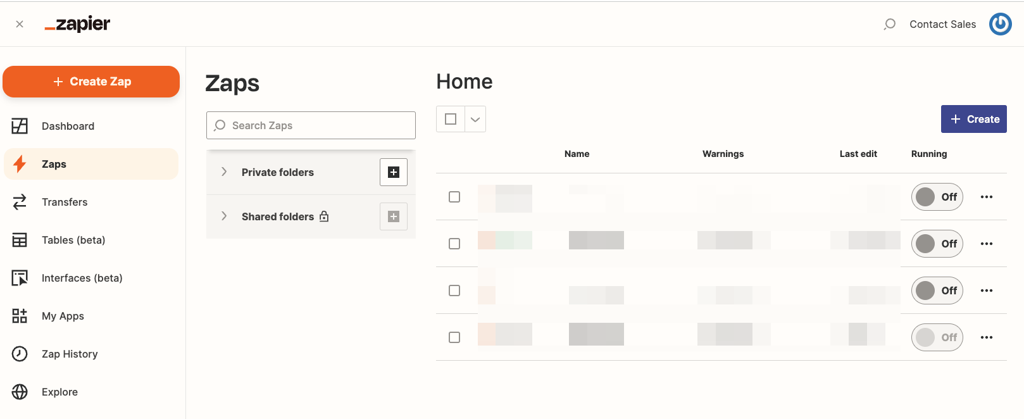Open more options for the fourth Zap row
The height and width of the screenshot is (419, 1024).
pyautogui.click(x=987, y=337)
